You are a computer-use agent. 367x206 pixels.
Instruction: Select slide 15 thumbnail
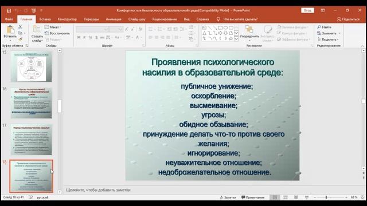[x=31, y=66]
